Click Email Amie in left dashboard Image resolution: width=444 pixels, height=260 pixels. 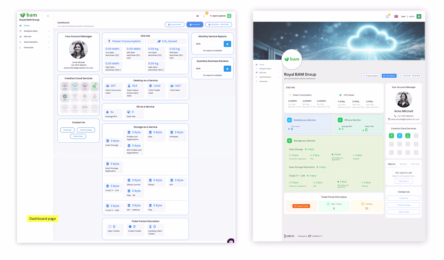click(67, 130)
